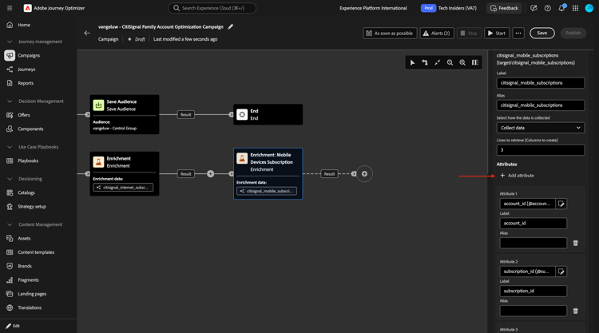
Task: Click the account_id Label field
Action: (x=534, y=224)
